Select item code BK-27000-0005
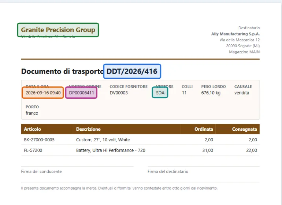282x205 pixels. (x=39, y=140)
